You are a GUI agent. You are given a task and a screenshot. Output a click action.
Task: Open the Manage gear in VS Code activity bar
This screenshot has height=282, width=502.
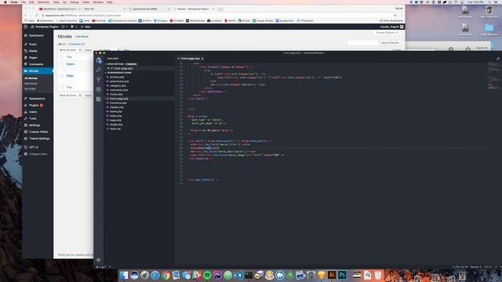click(99, 260)
